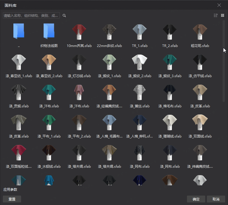Confirm with the 确定 button
This screenshot has height=205, width=228.
196,199
